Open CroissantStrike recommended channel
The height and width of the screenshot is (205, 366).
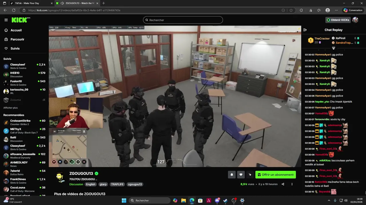click(x=24, y=122)
